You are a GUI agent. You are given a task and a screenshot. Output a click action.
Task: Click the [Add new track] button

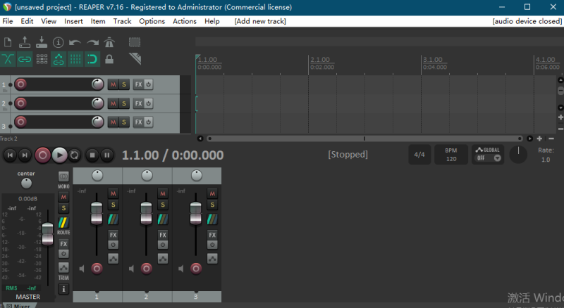coord(260,21)
